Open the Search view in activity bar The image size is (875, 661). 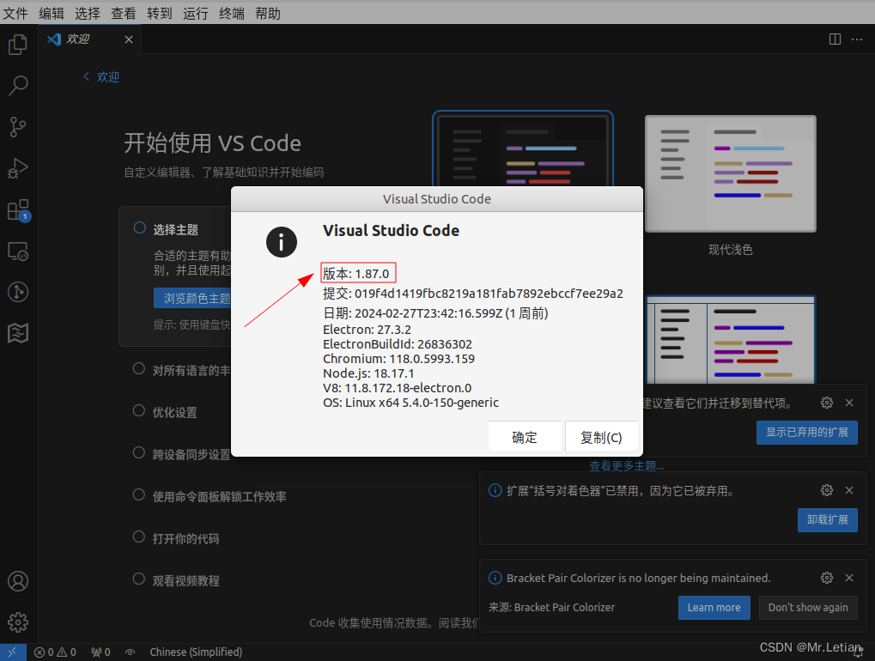[18, 86]
